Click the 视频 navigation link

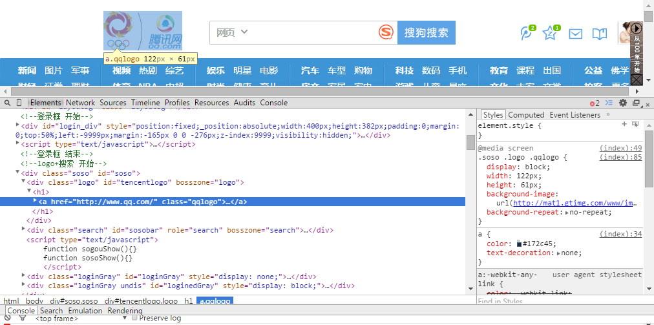click(121, 70)
